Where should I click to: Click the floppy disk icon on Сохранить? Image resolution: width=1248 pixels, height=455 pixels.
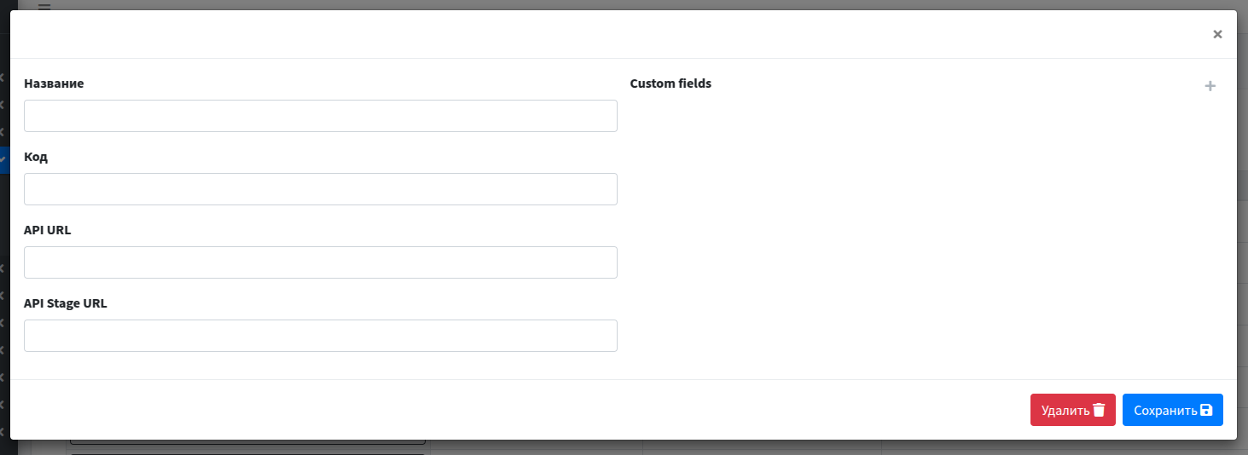click(1206, 410)
